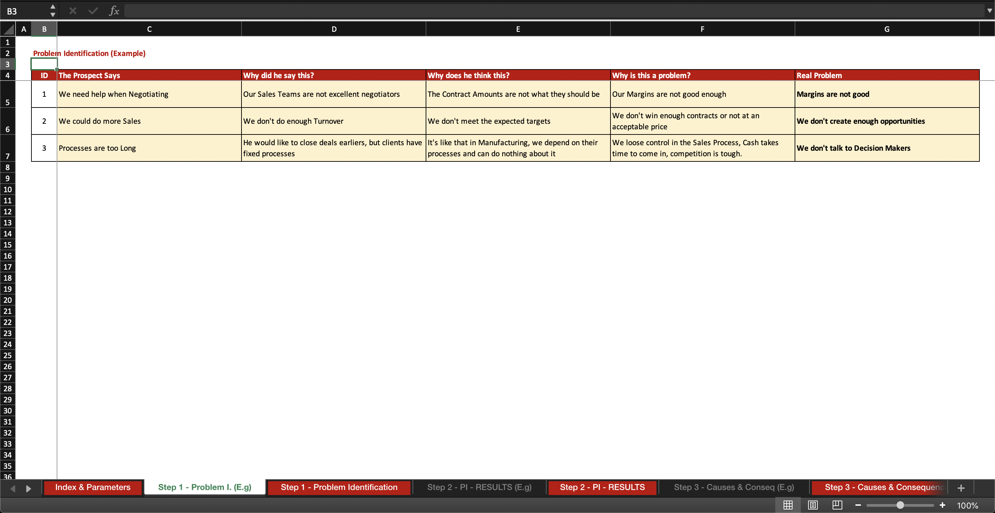The width and height of the screenshot is (995, 513).
Task: Switch to Normal view icon
Action: point(788,505)
